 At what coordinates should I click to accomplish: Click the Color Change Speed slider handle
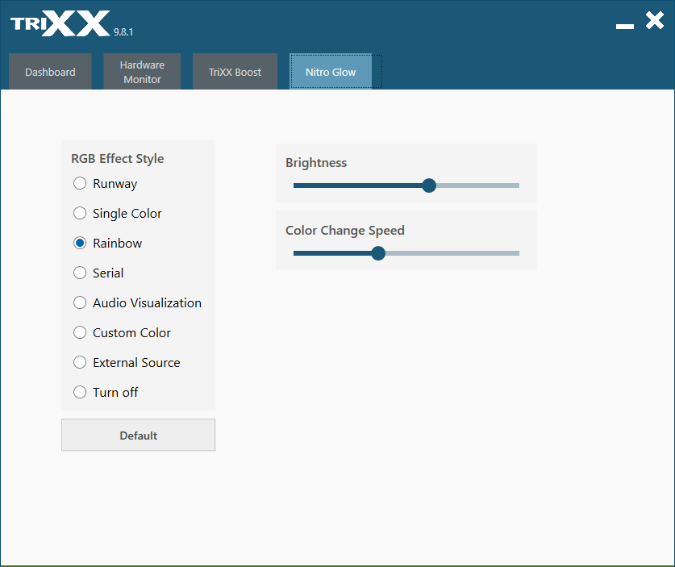point(378,253)
